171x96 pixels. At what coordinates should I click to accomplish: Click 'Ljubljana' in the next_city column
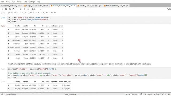(x=67, y=89)
